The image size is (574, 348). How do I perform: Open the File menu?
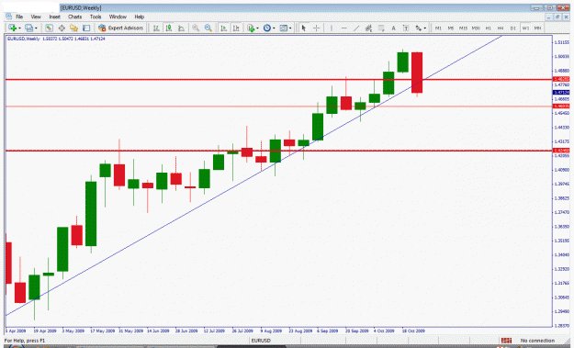[19, 17]
